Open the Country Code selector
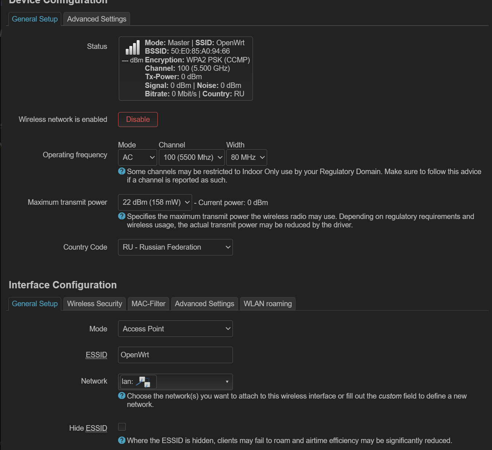 pos(175,247)
